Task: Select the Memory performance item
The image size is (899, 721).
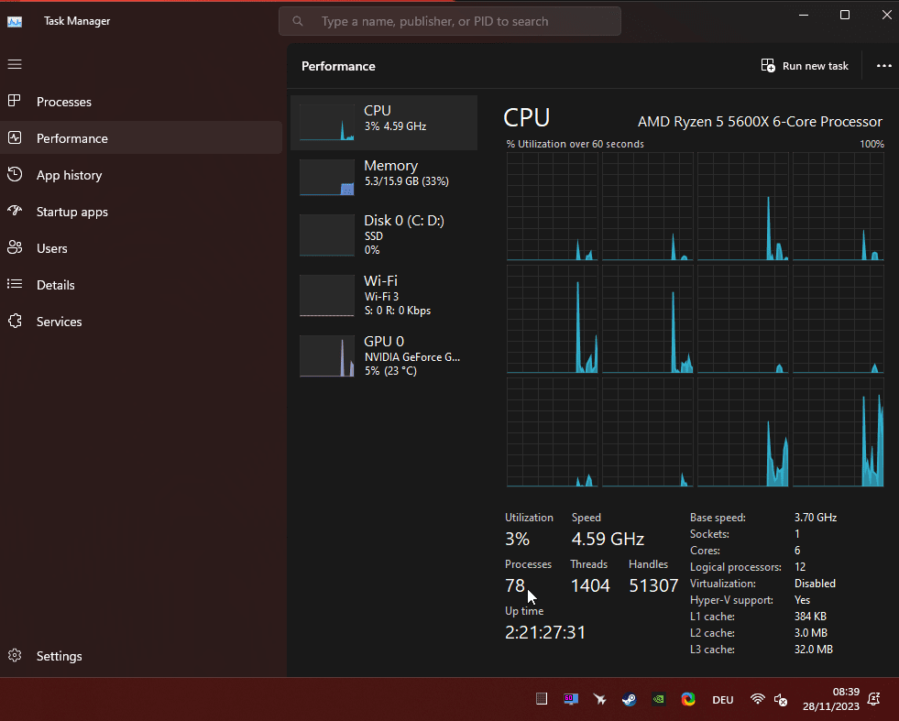Action: tap(384, 177)
